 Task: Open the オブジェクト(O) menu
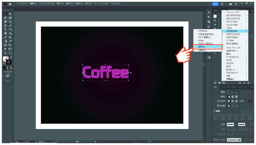[x=46, y=3]
